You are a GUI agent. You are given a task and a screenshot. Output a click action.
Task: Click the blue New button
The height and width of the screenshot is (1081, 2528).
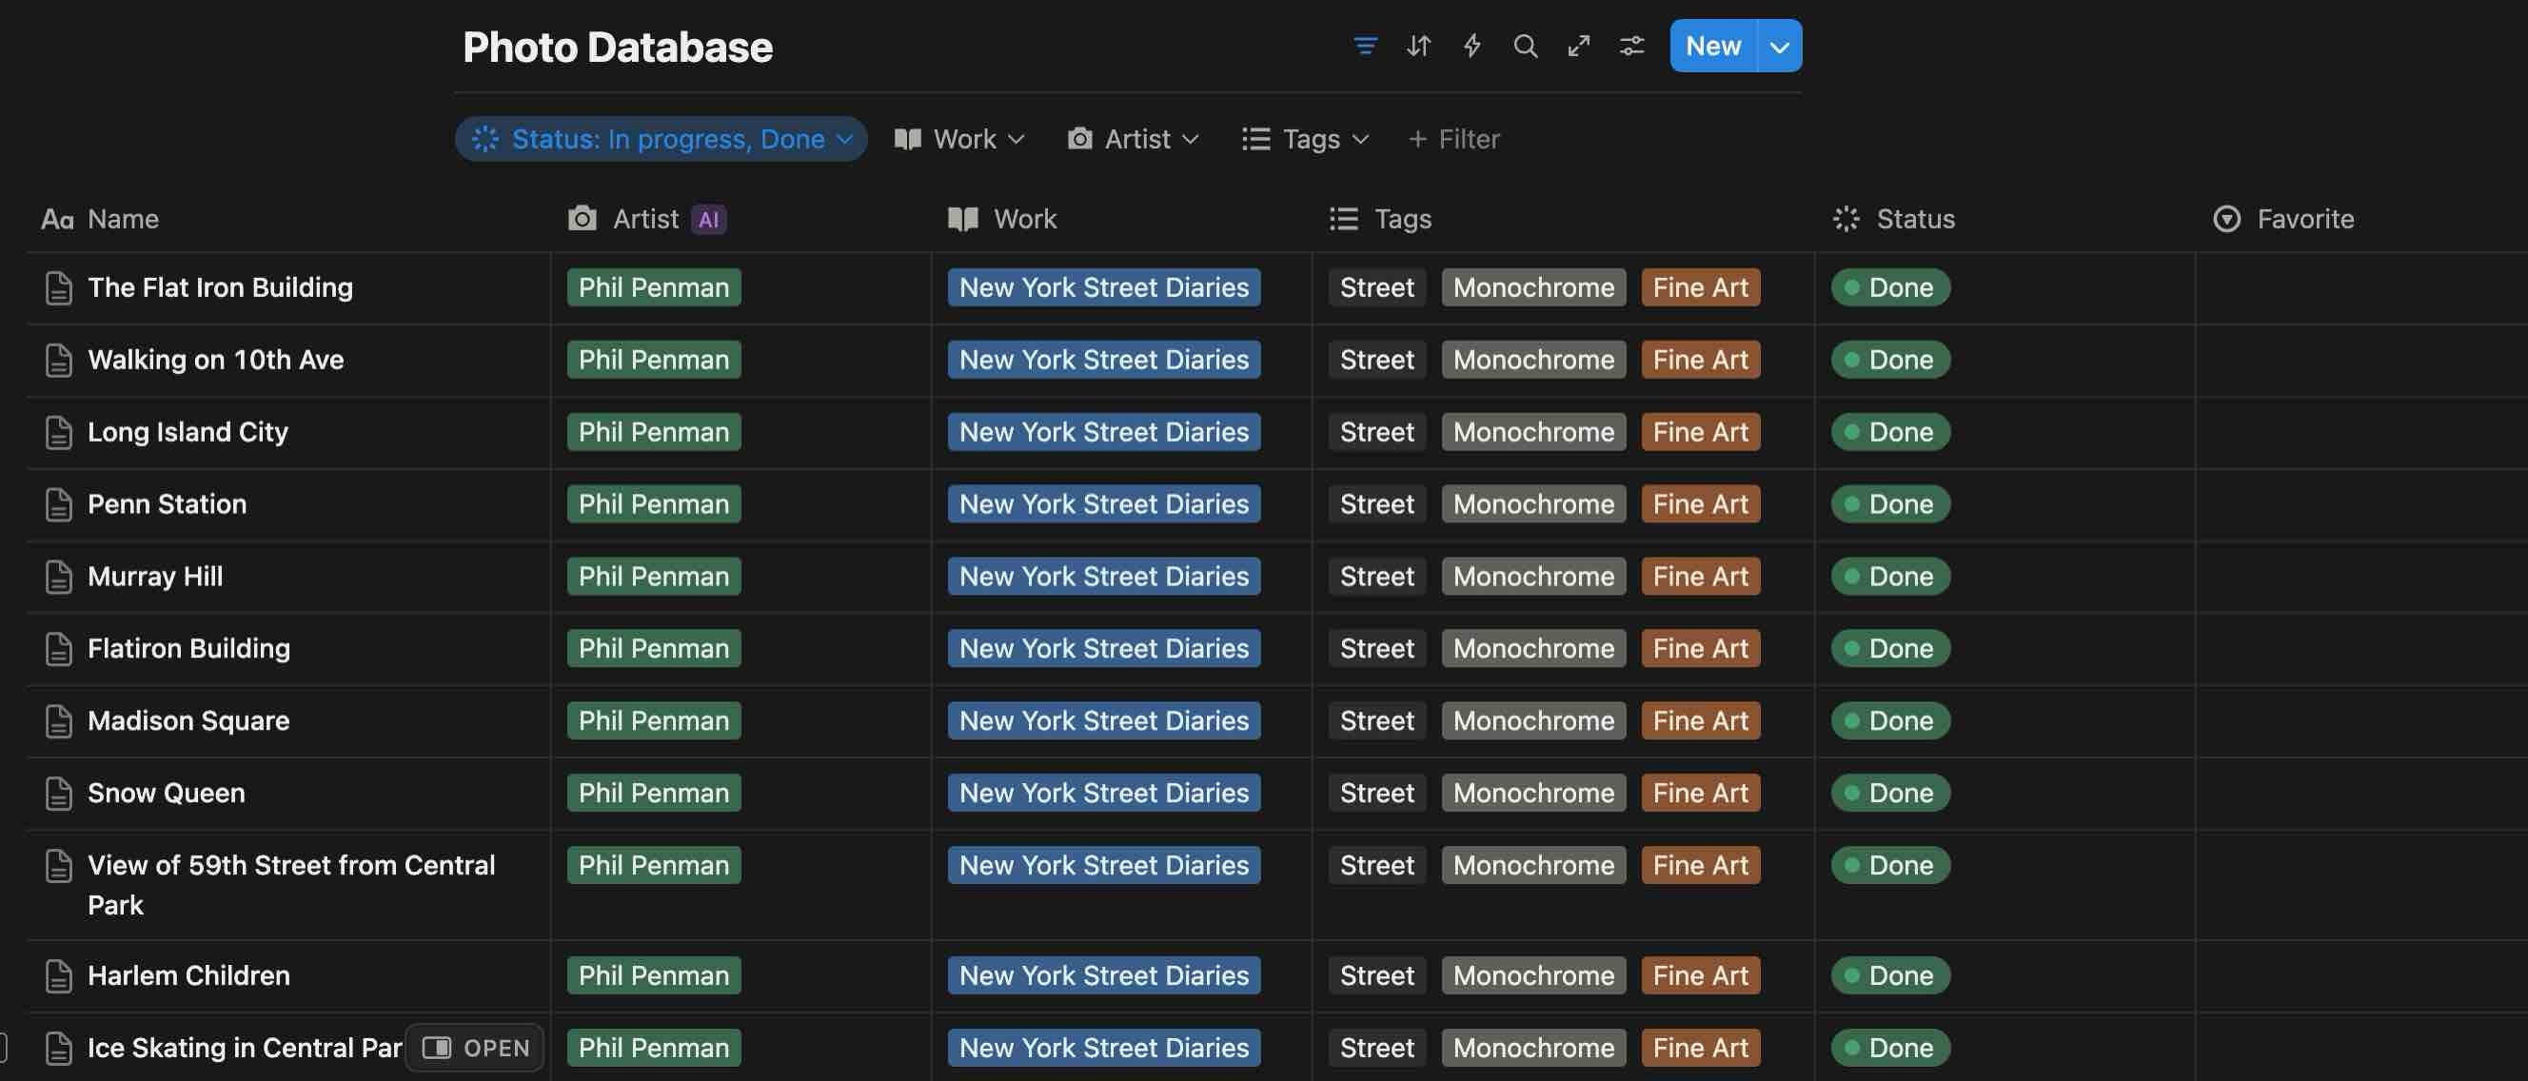click(1712, 46)
